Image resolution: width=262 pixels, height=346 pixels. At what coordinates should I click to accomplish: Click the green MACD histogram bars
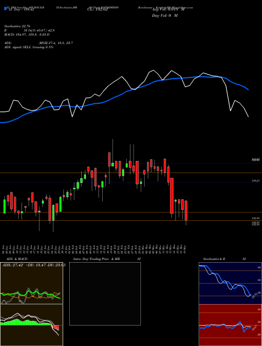coord(25,322)
